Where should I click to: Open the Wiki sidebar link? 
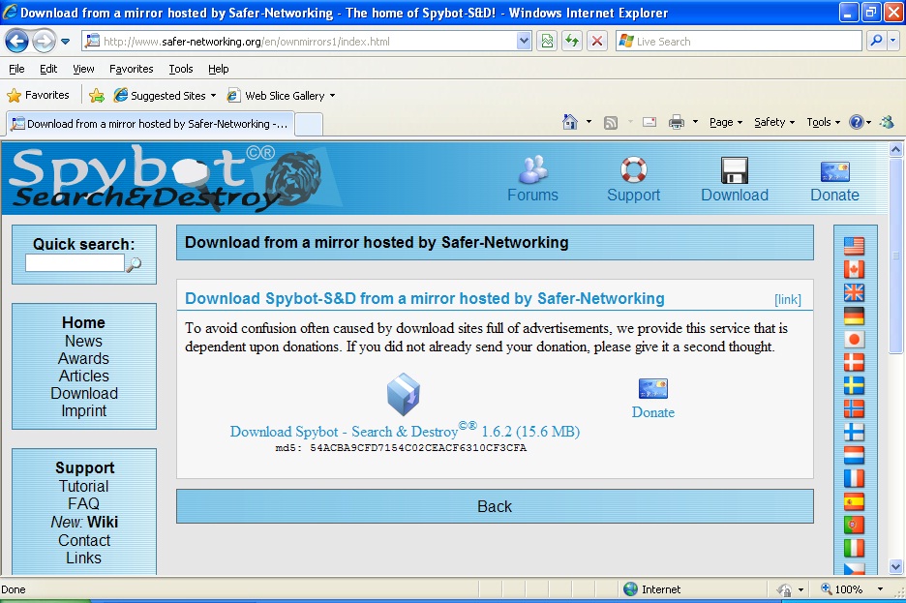click(x=103, y=522)
